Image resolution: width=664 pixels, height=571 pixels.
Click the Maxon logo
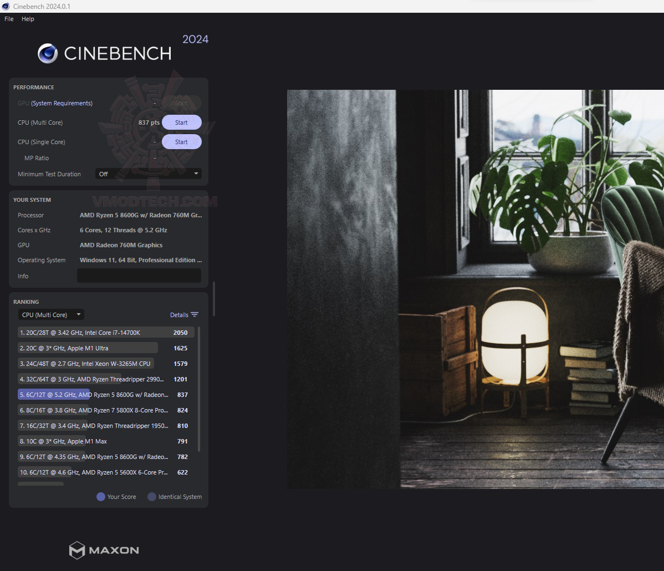tap(104, 550)
